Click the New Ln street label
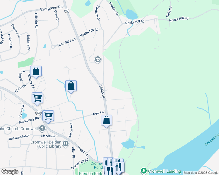This screenshot has height=175, width=219. coord(98,113)
